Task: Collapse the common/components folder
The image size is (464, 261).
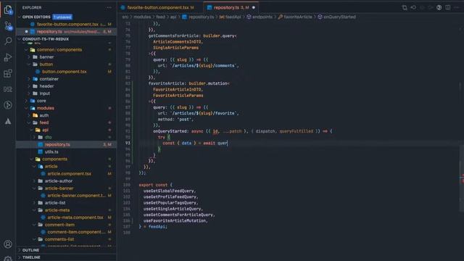Action: pos(59,50)
